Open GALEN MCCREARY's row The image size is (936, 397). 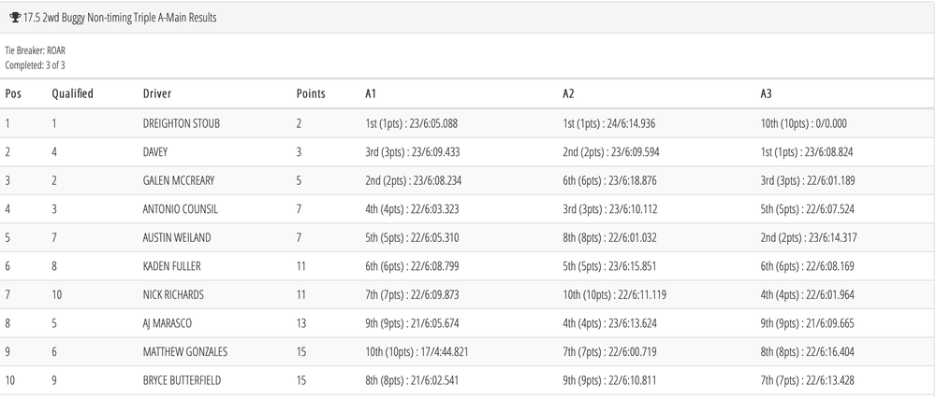(x=180, y=180)
